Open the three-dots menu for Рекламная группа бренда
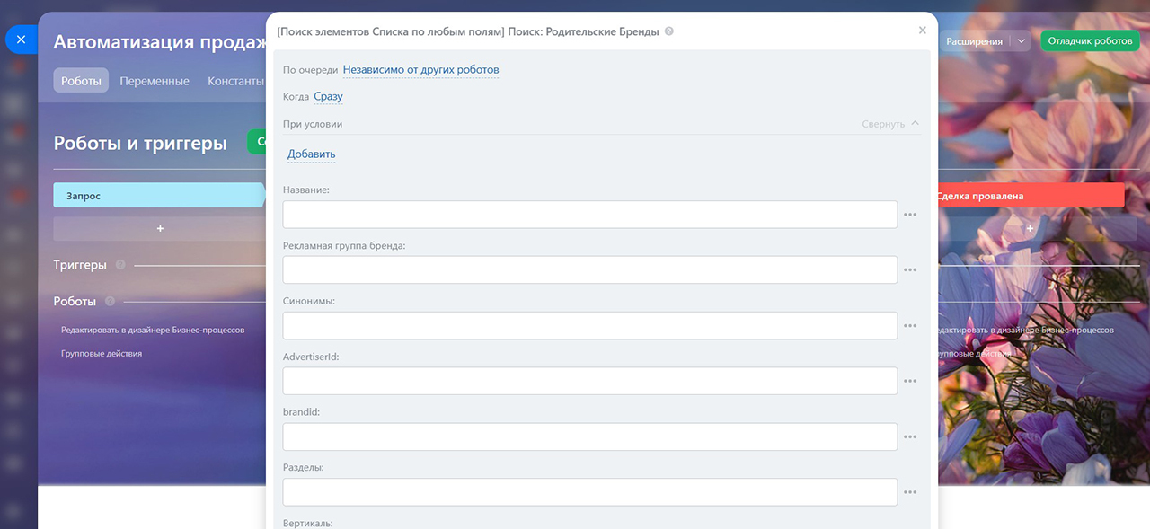The image size is (1150, 529). [910, 270]
